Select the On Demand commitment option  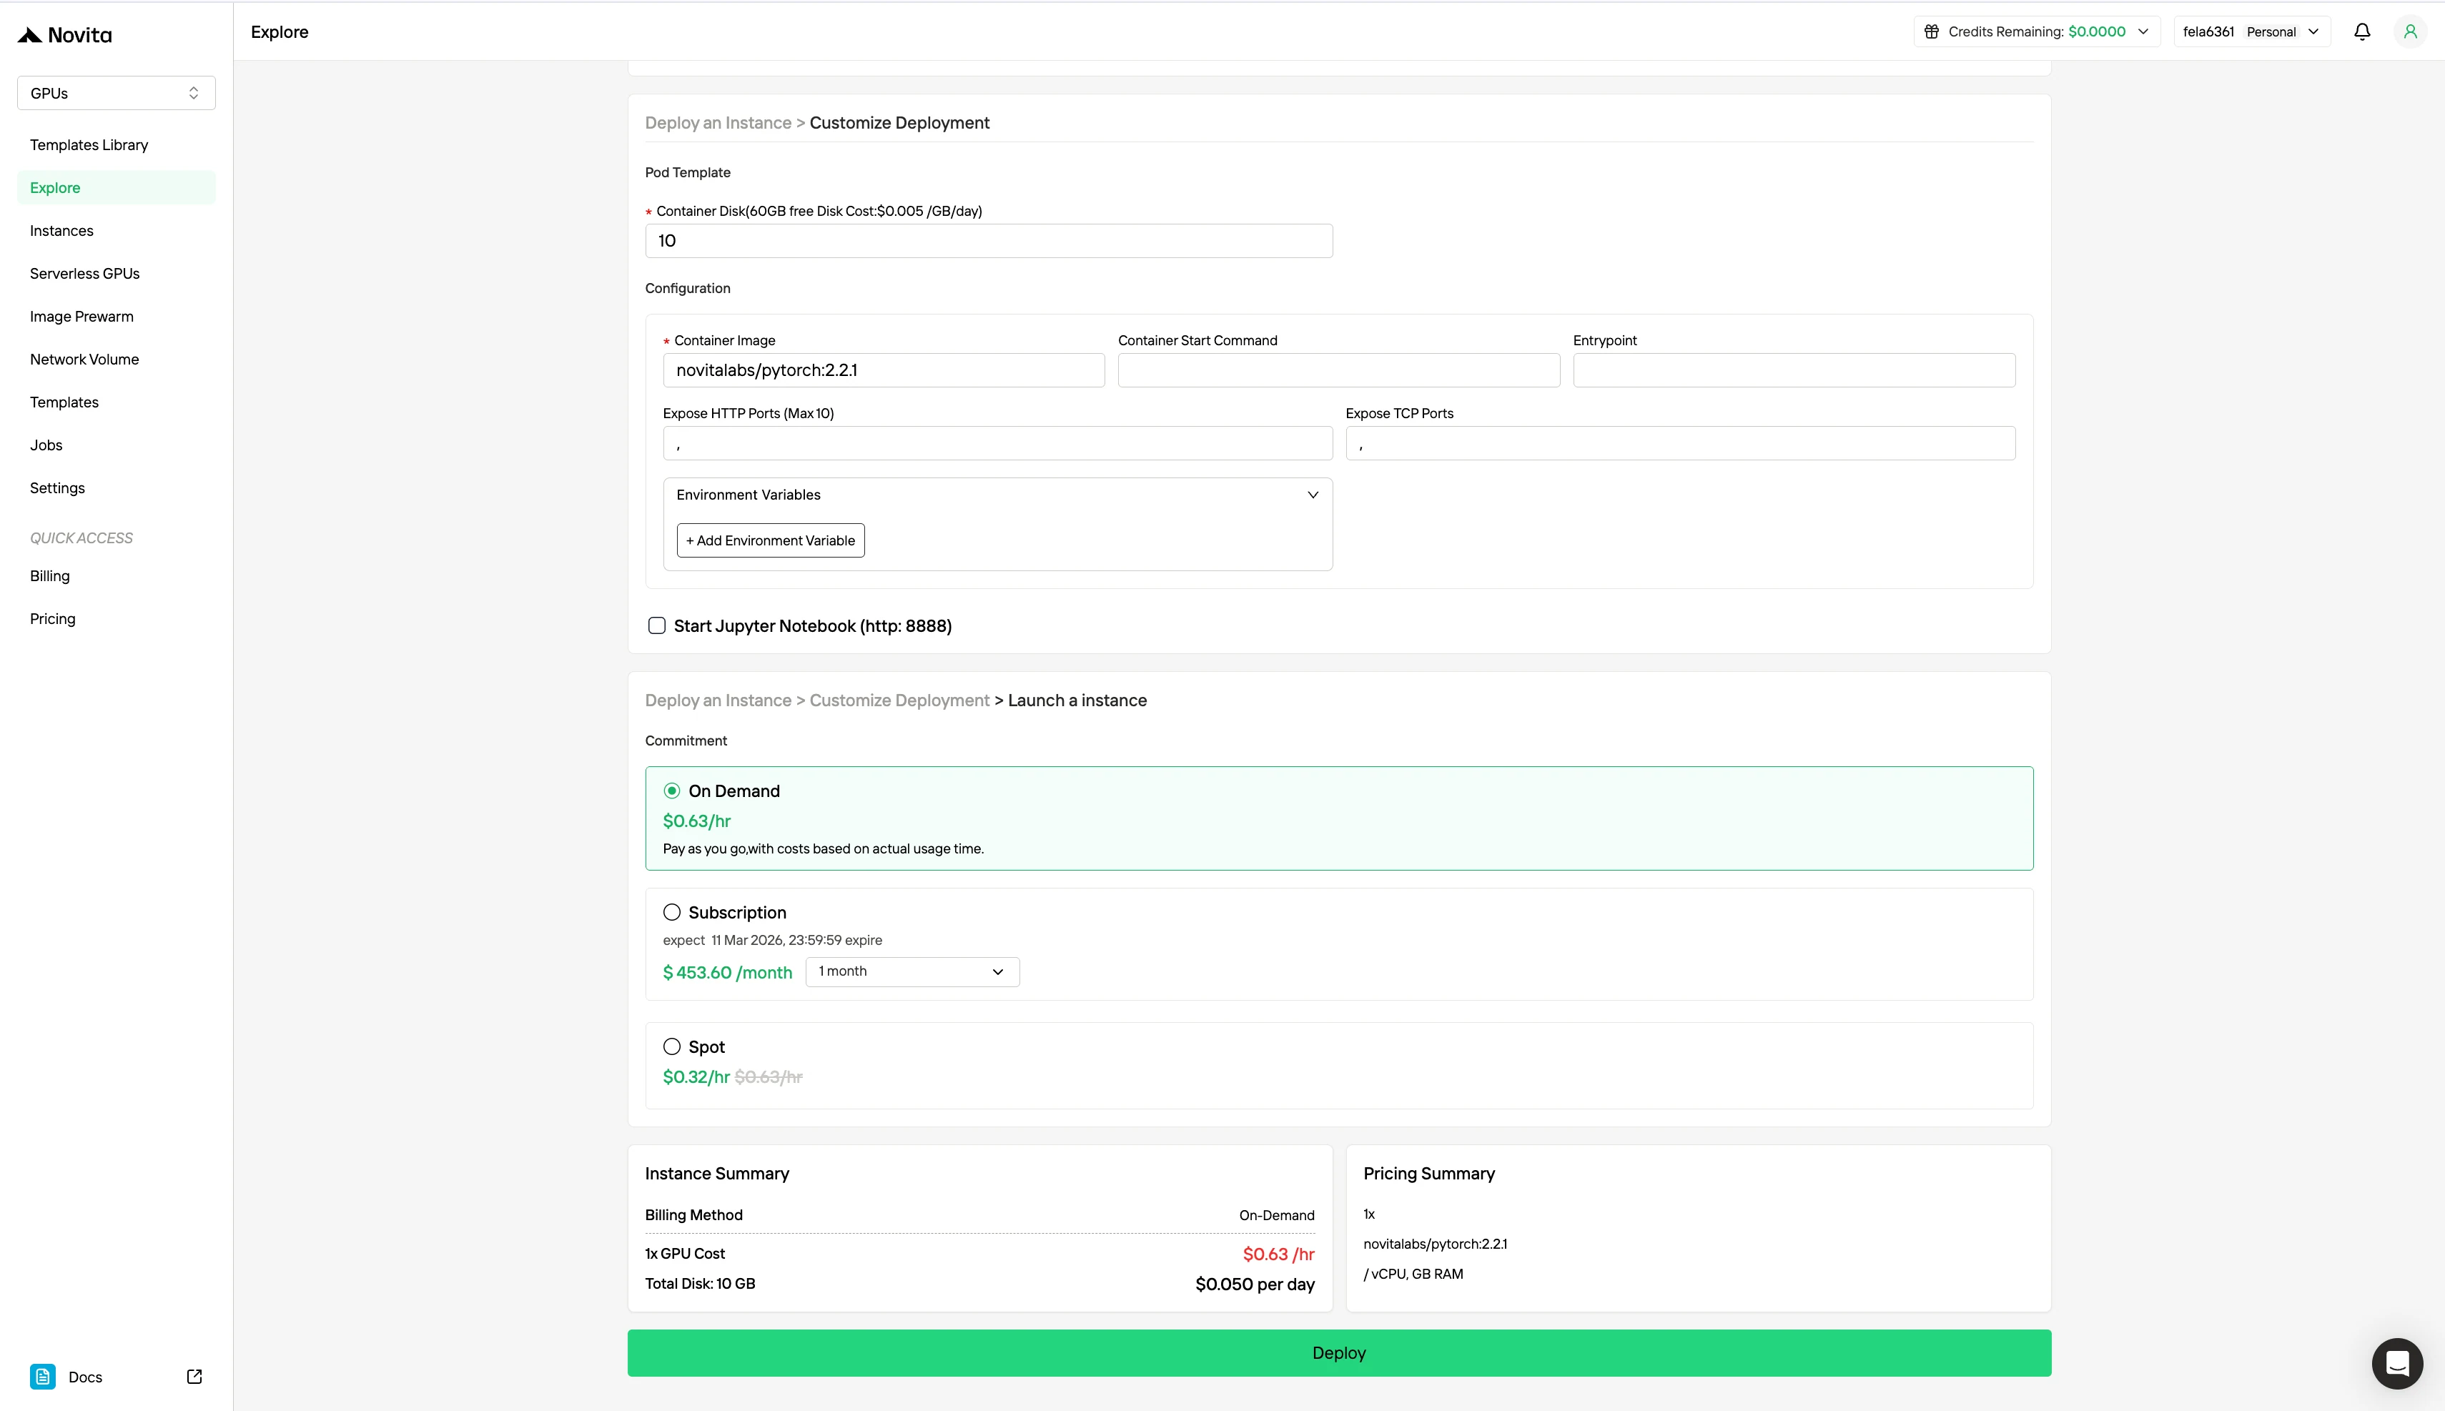click(x=671, y=791)
